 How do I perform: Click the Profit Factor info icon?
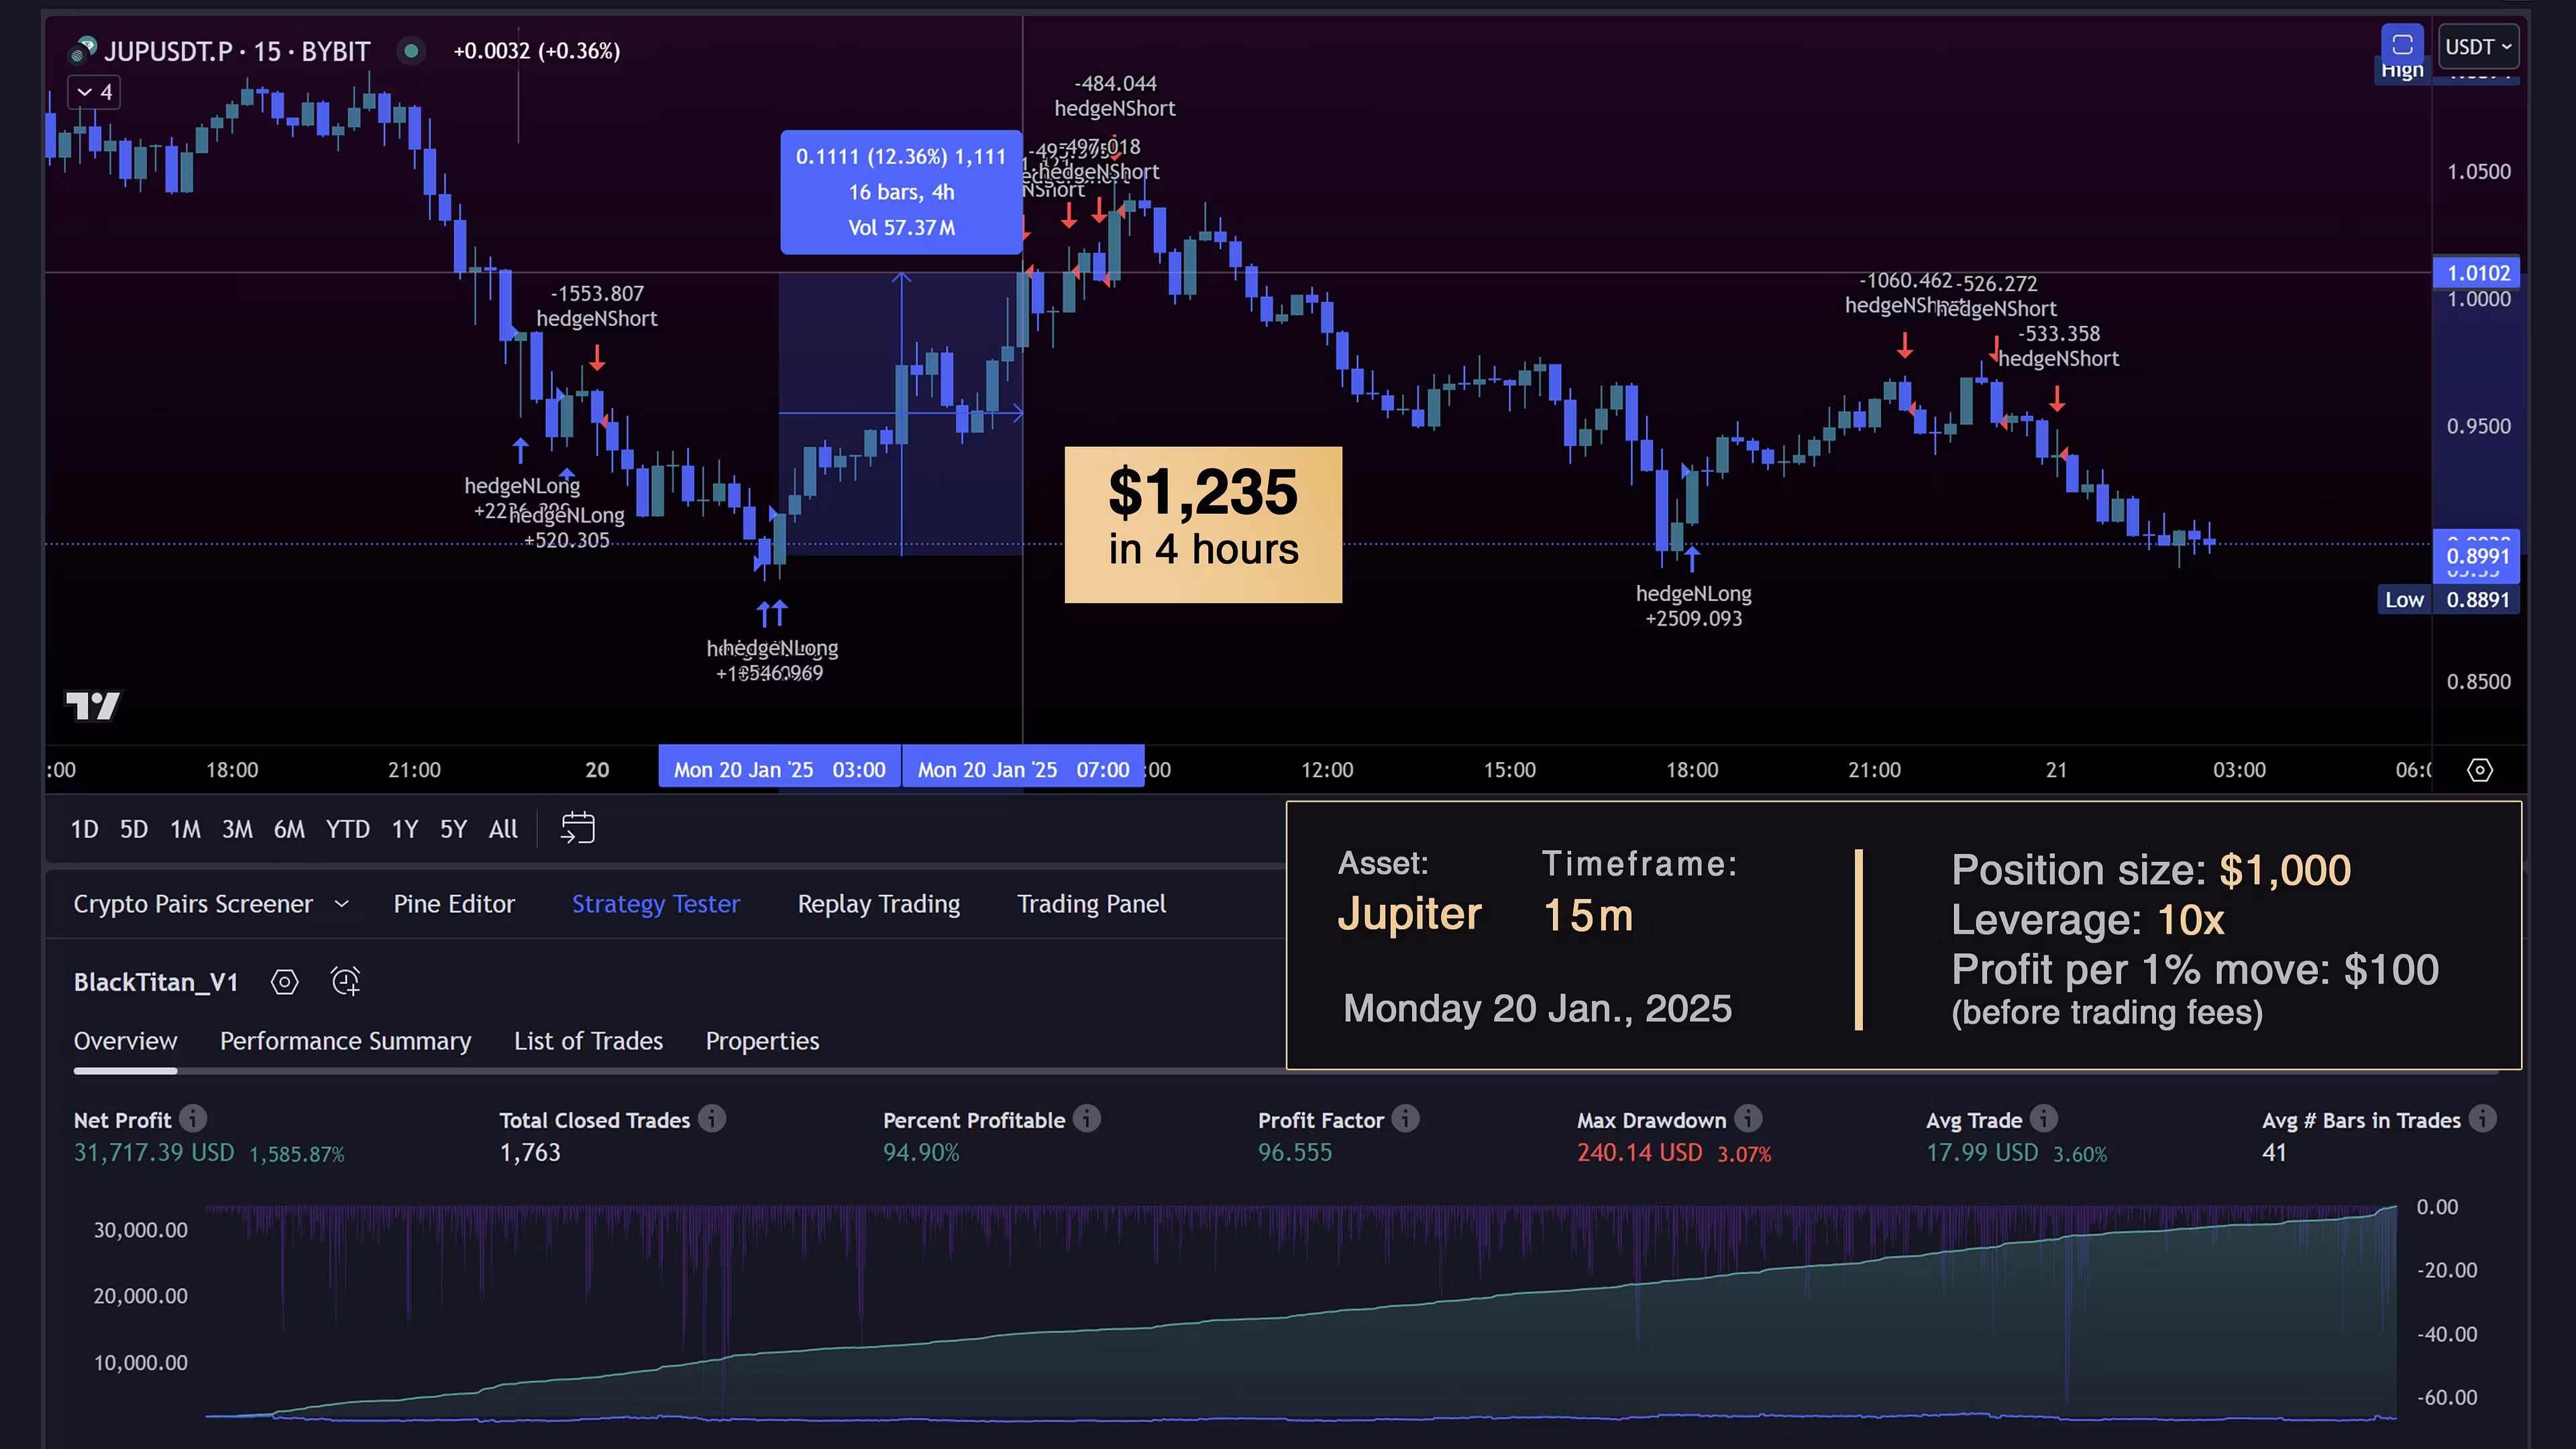(x=1405, y=1119)
